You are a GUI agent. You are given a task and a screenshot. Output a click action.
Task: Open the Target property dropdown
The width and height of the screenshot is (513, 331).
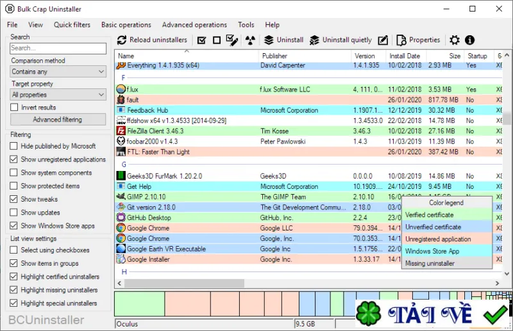point(58,95)
